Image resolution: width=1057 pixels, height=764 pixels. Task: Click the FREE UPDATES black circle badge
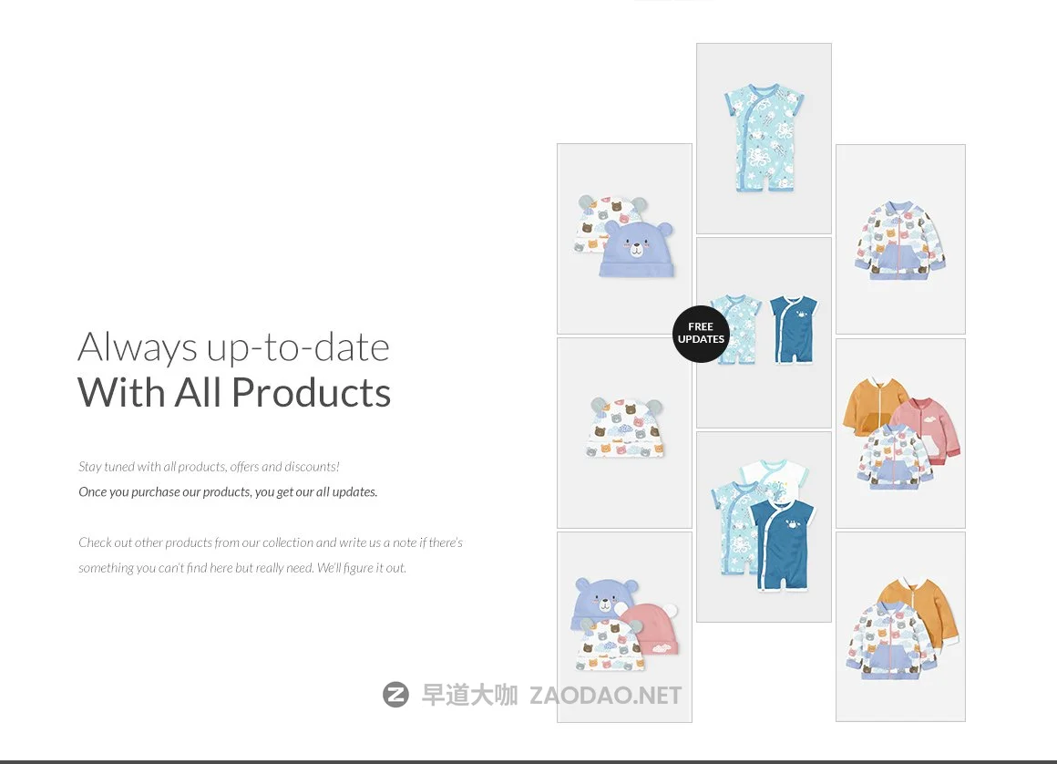(701, 334)
